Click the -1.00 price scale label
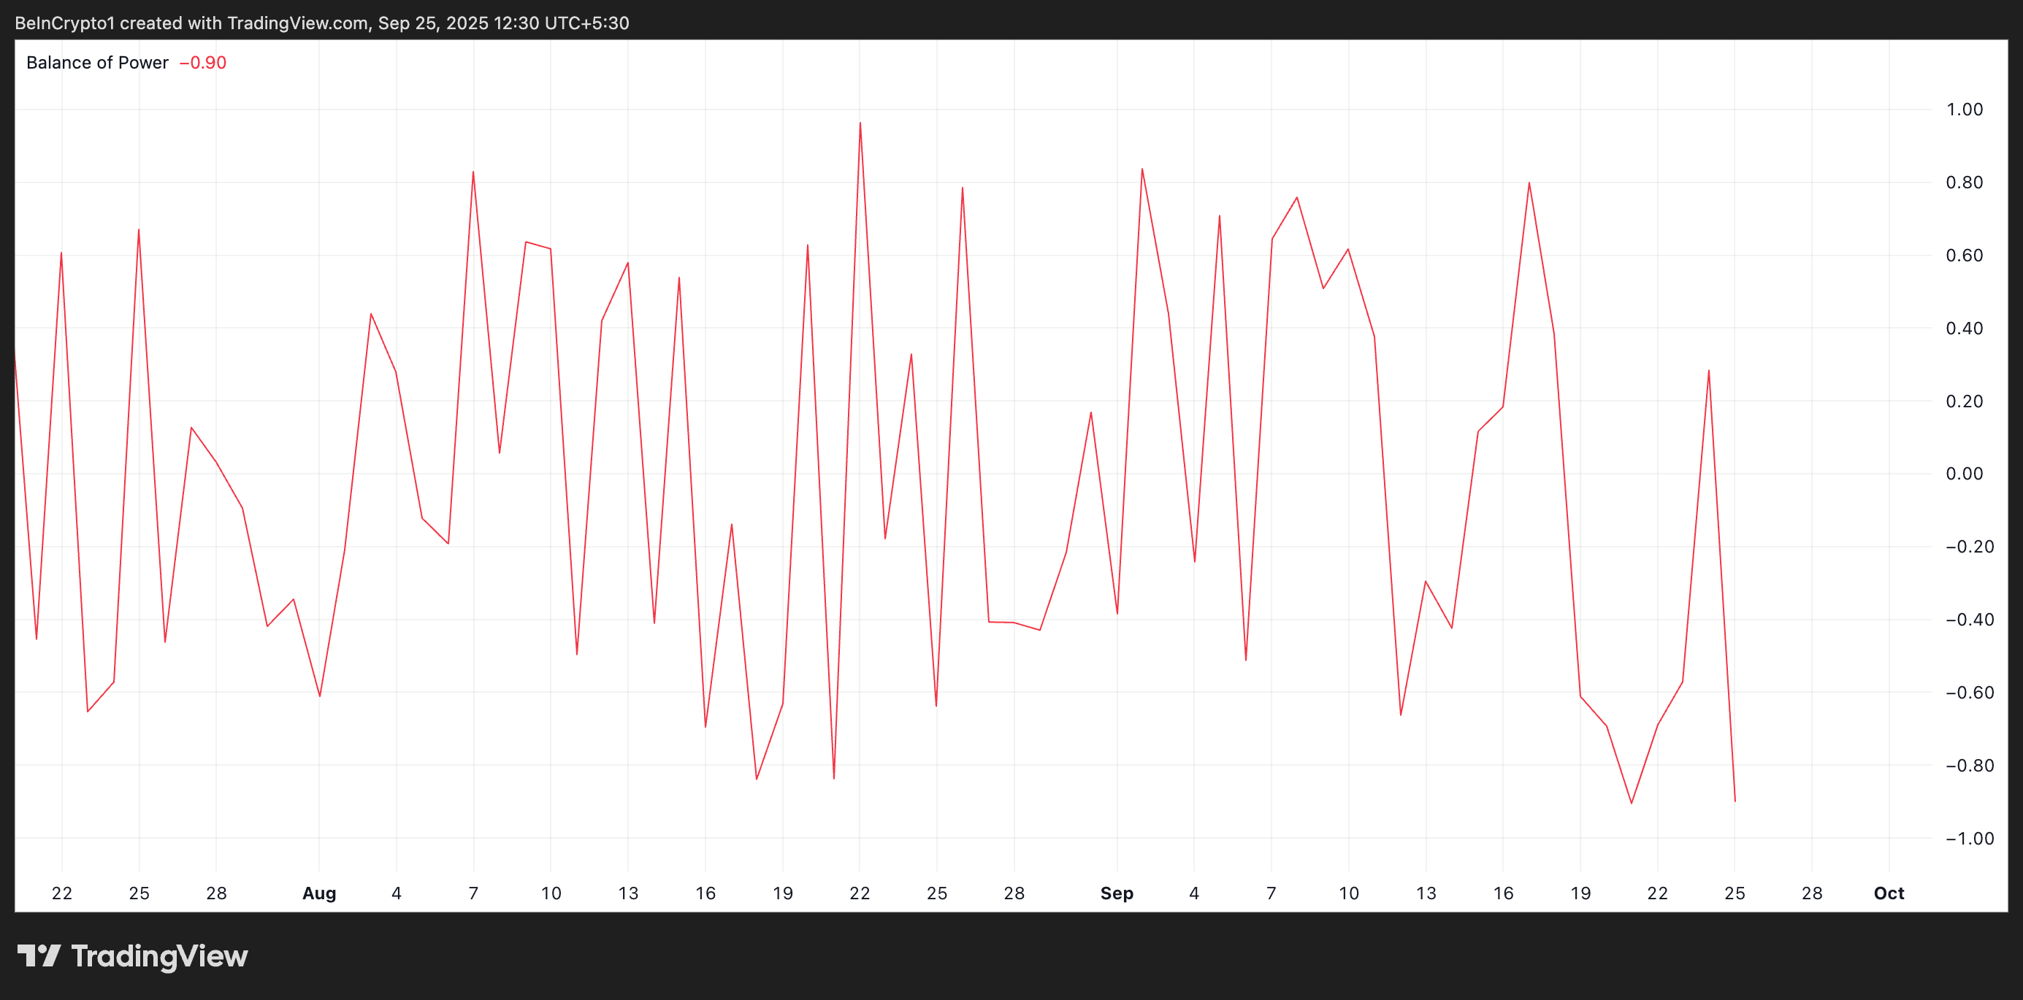 [x=1969, y=838]
